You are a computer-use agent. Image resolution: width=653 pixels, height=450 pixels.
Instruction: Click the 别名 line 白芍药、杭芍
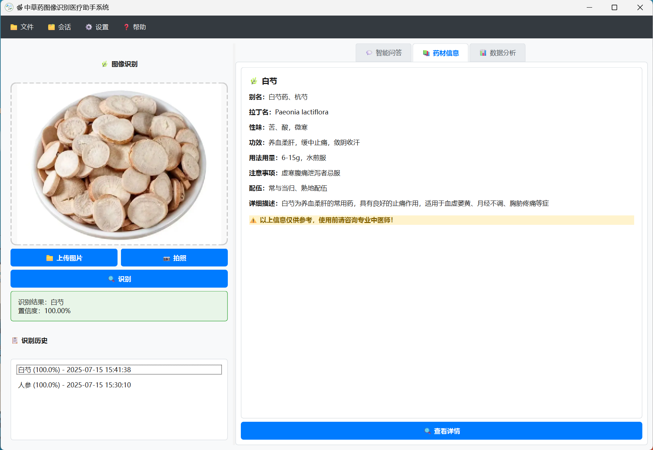tap(278, 97)
